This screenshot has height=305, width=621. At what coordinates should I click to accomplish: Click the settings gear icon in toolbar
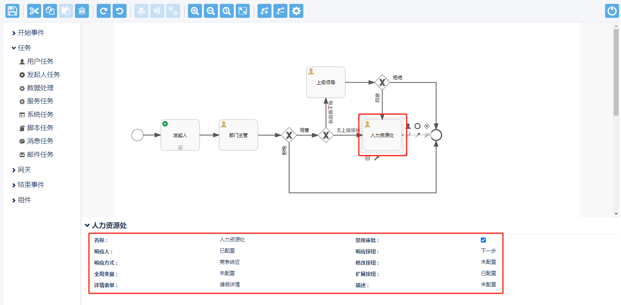(x=296, y=11)
